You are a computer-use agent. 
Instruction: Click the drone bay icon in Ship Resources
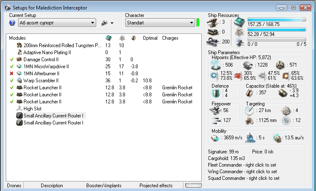click(239, 41)
